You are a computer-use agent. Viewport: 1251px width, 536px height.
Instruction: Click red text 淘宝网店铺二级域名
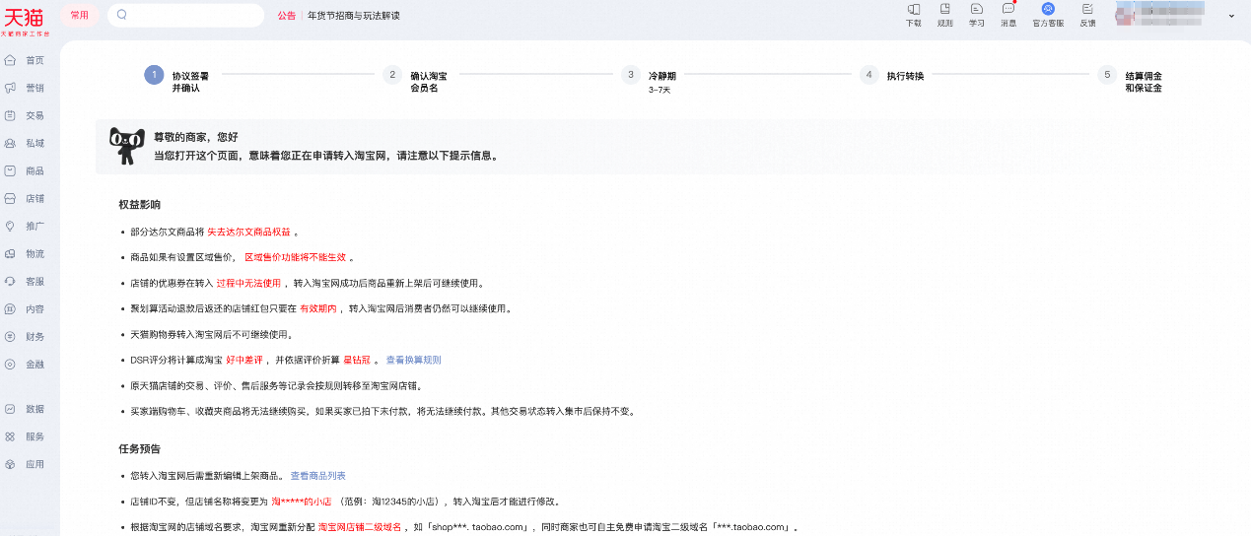point(359,527)
